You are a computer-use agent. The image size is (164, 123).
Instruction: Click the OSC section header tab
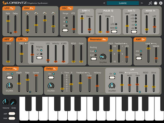coord(66,8)
